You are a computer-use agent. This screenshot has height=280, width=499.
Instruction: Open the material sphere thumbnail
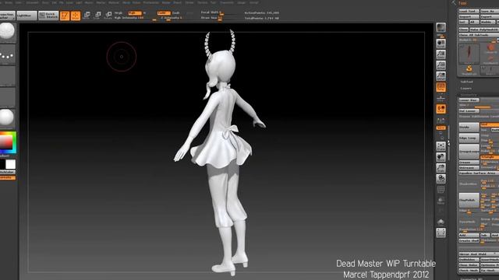[x=7, y=118]
